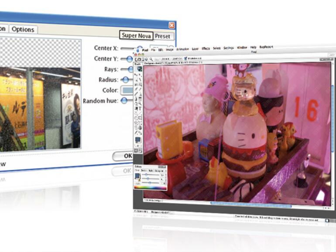Click the close traffic light of Pixel window
Screen dimensions: 336x252
136,55
